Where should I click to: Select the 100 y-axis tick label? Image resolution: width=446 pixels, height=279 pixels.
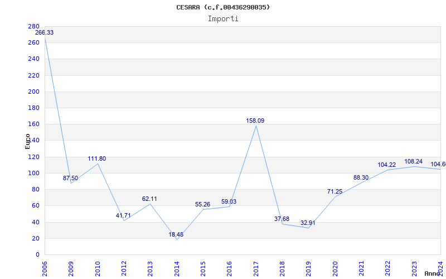(x=34, y=173)
